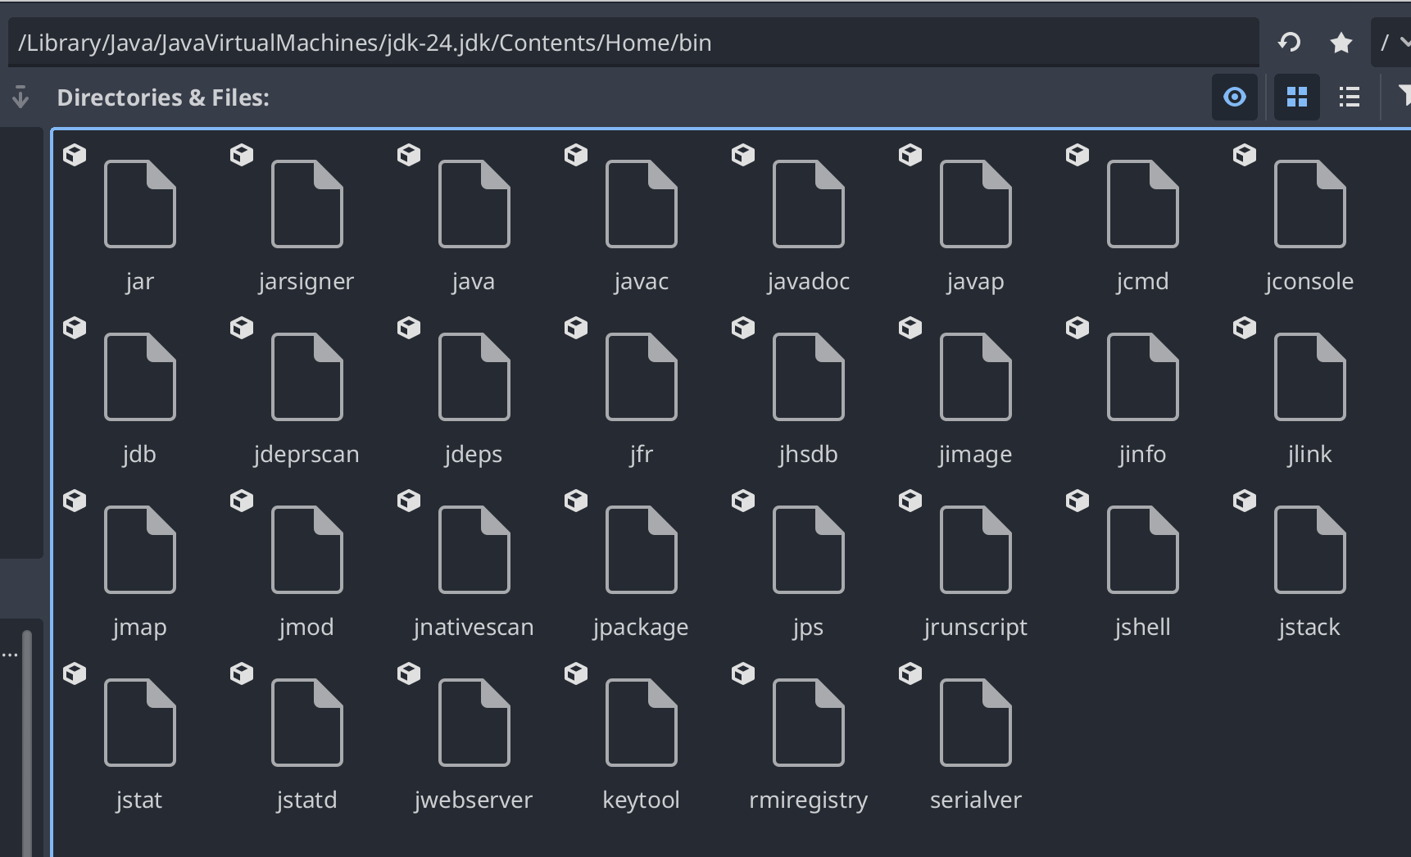The image size is (1411, 857).
Task: Select the jfr file icon
Action: click(x=642, y=377)
